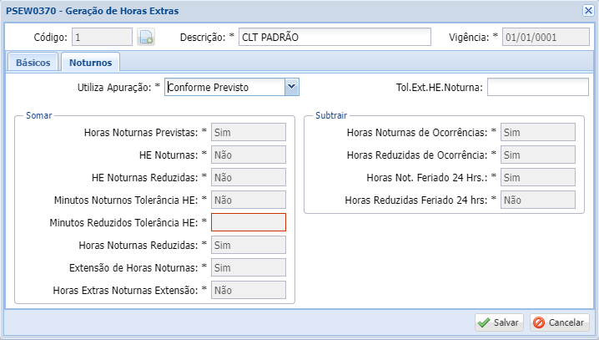The image size is (599, 340).
Task: Click the Cancelar button
Action: coord(559,322)
